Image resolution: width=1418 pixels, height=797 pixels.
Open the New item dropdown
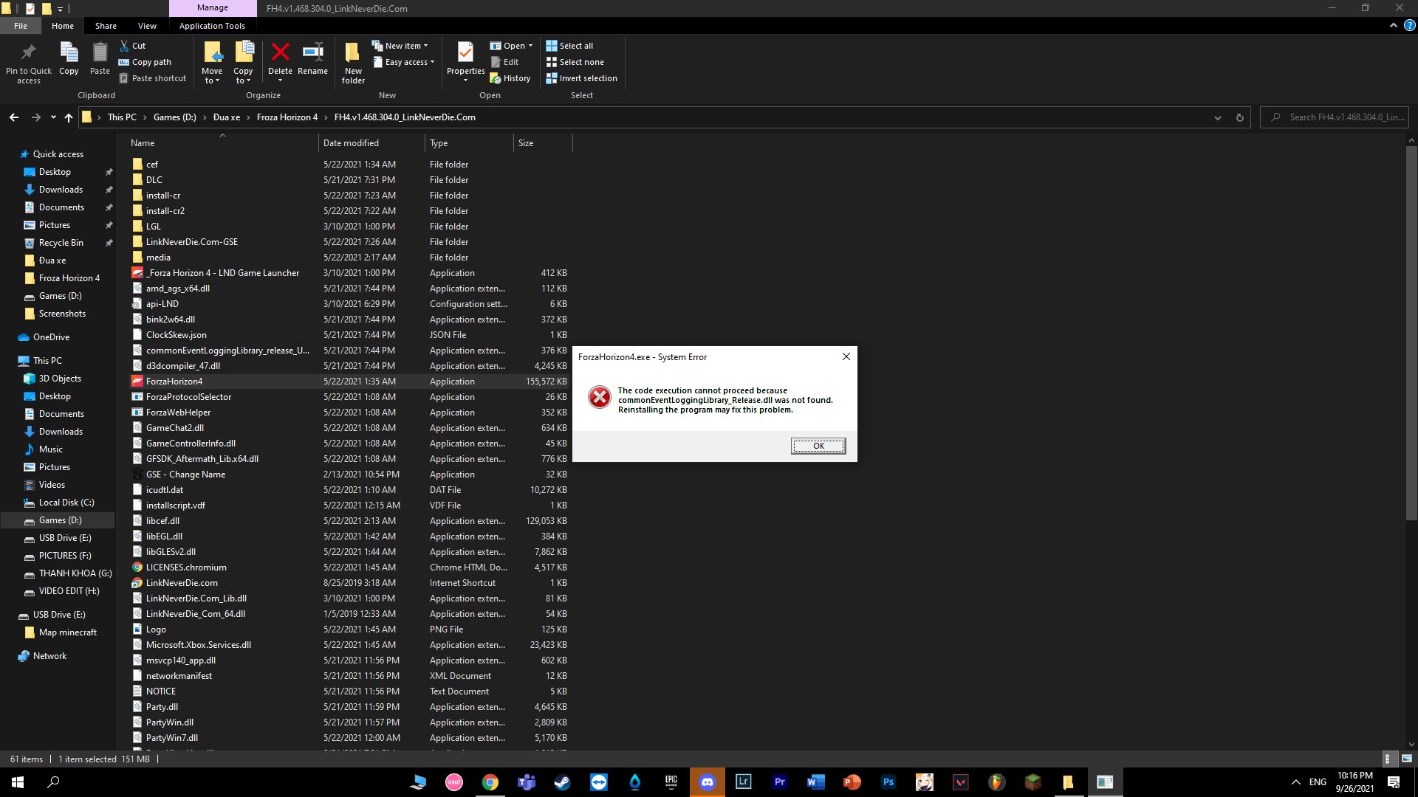(x=400, y=46)
